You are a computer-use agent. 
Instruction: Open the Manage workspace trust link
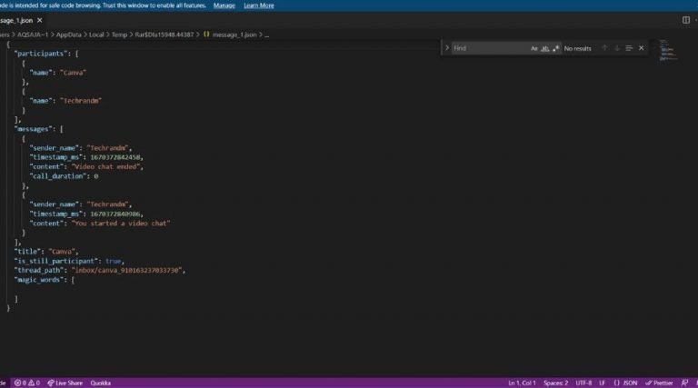click(224, 5)
